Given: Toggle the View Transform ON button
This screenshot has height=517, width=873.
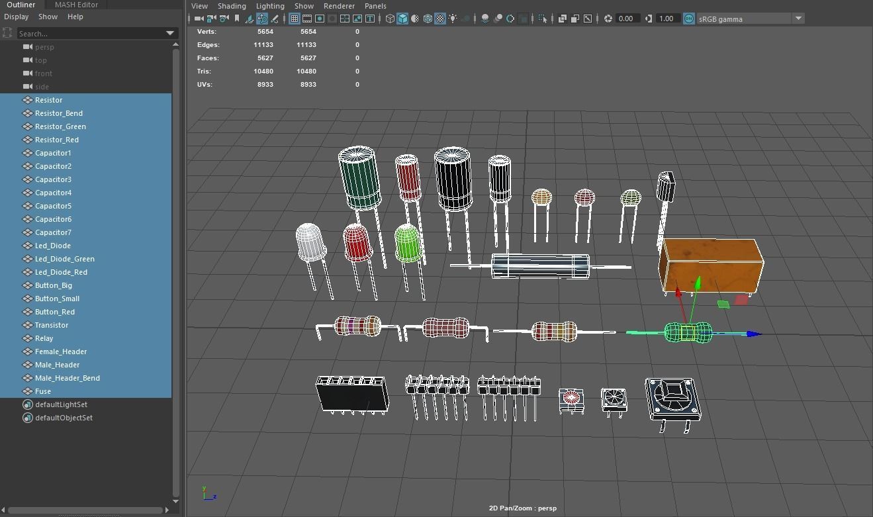Looking at the screenshot, I should coord(689,19).
